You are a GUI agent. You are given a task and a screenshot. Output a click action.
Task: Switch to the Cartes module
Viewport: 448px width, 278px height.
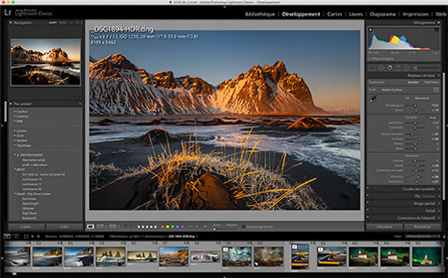(334, 14)
